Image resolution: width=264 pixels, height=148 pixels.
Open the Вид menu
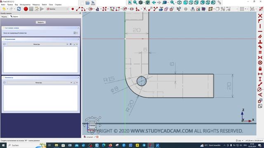click(16, 5)
